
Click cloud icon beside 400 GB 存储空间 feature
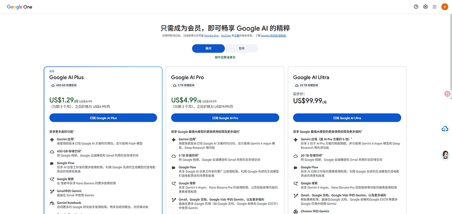[52, 151]
